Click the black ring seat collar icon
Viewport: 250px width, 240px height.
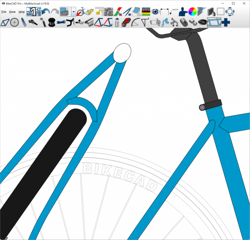pos(202,22)
